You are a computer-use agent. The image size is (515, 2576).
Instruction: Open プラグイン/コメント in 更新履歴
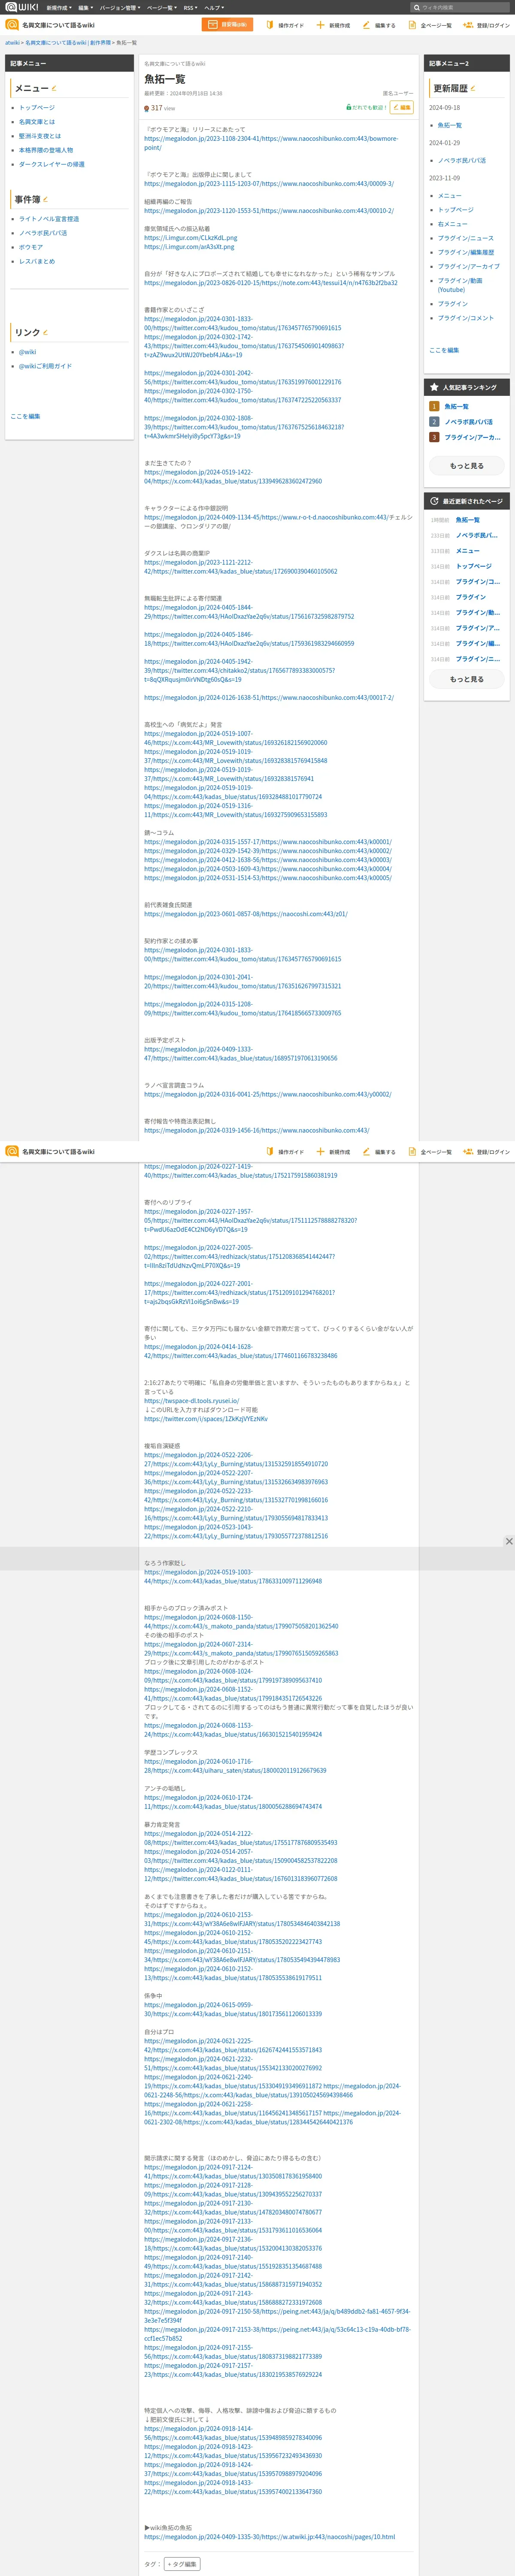466,318
